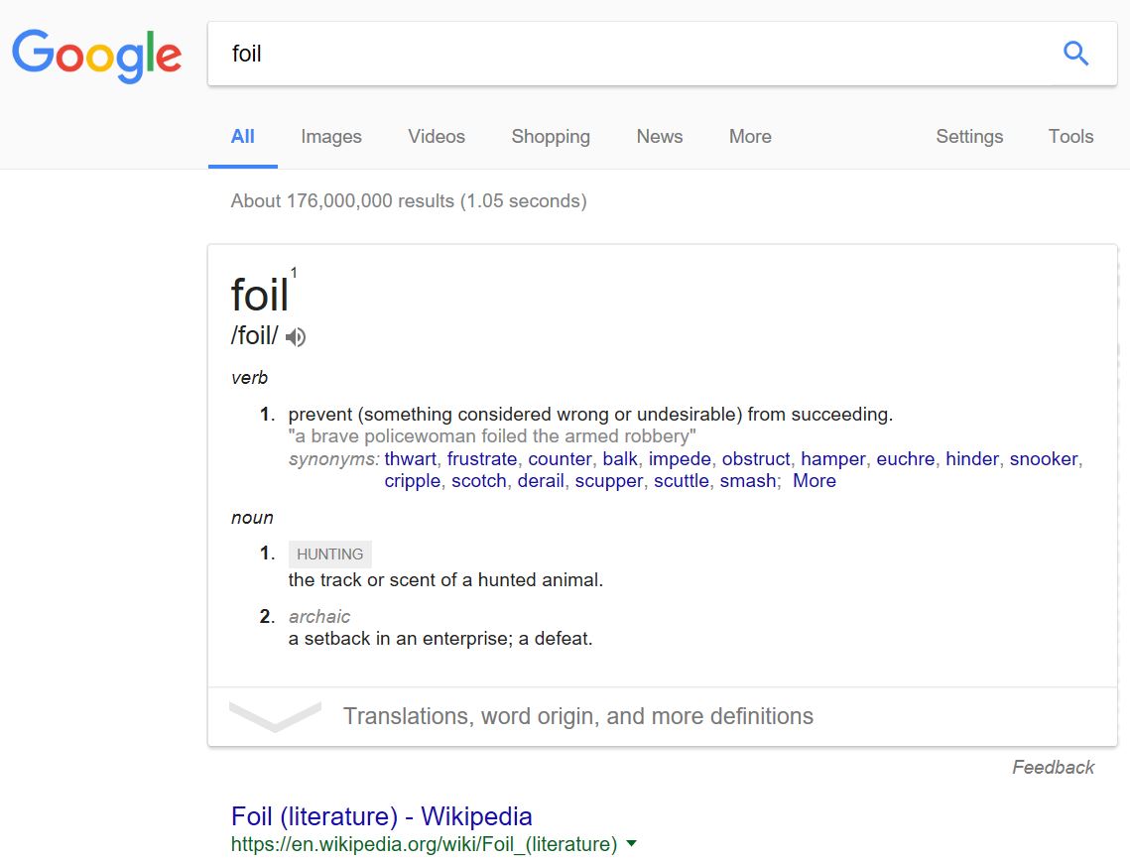1130x861 pixels.
Task: Click into the search box containing foil
Action: [x=634, y=54]
